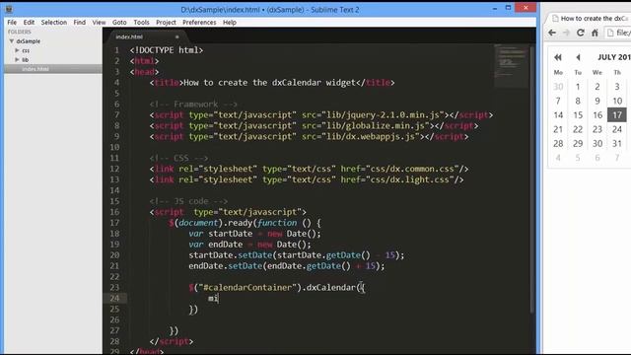Viewport: 631px width, 355px height.
Task: Click the editor vertical scrollbar
Action: tap(532, 179)
